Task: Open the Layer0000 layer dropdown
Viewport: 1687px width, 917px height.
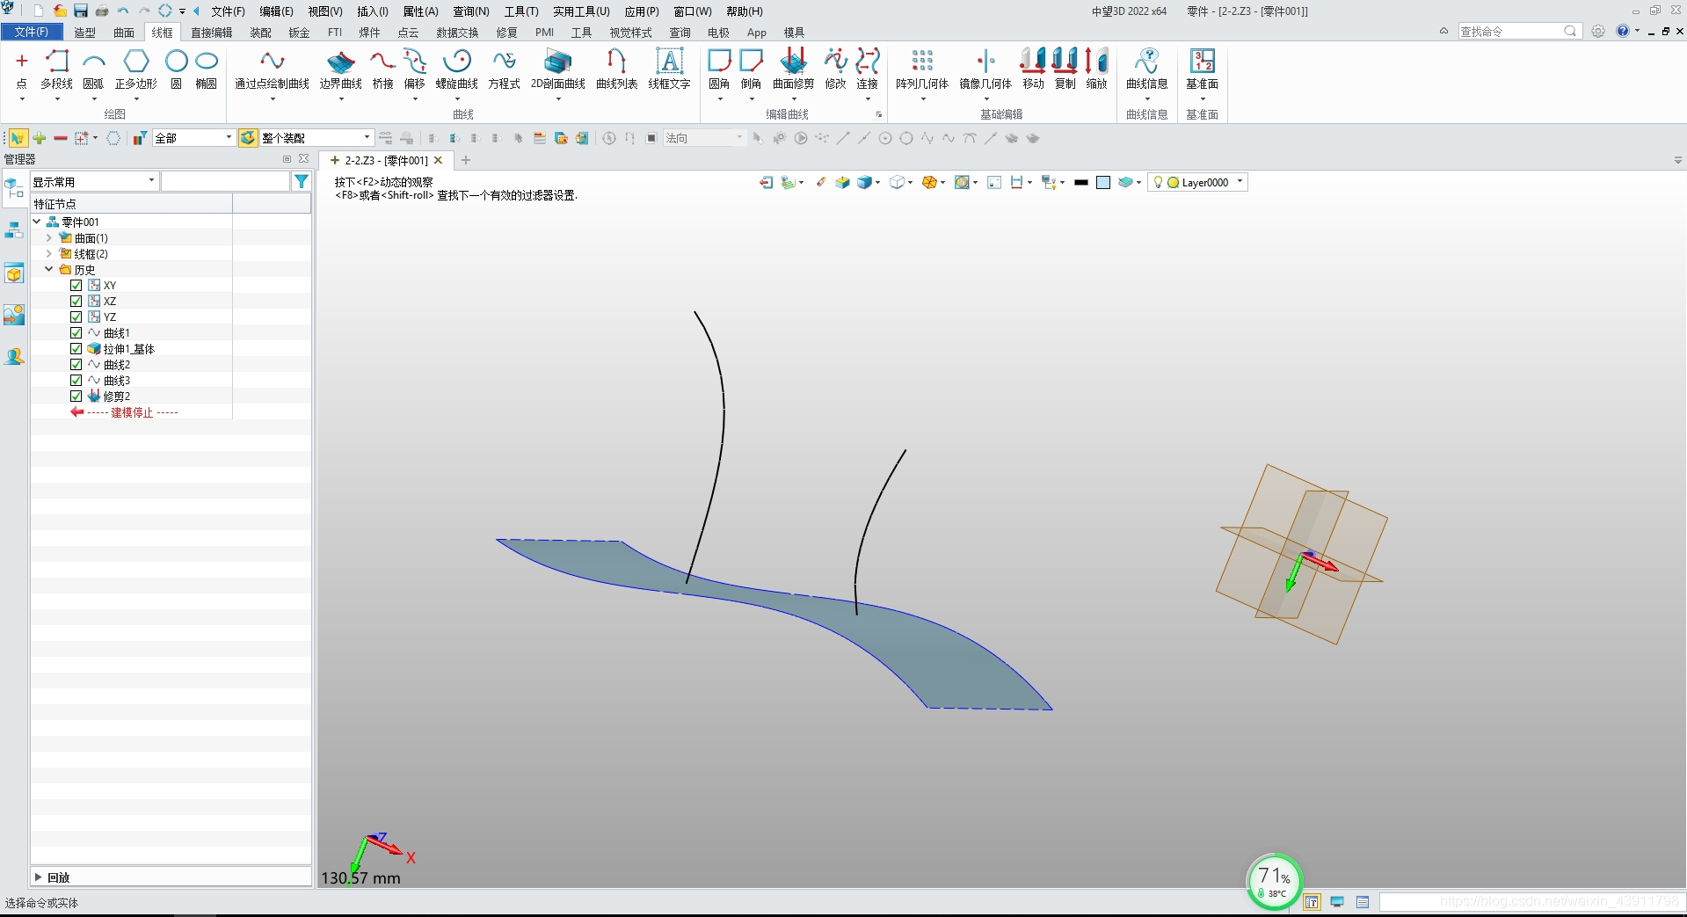Action: point(1198,182)
